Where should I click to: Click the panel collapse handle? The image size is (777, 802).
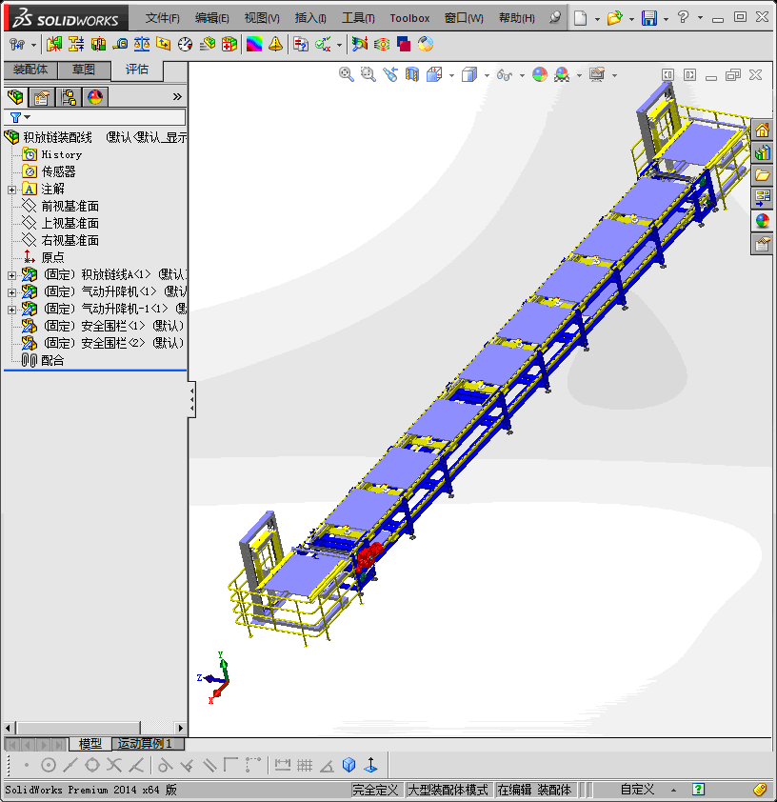[191, 399]
